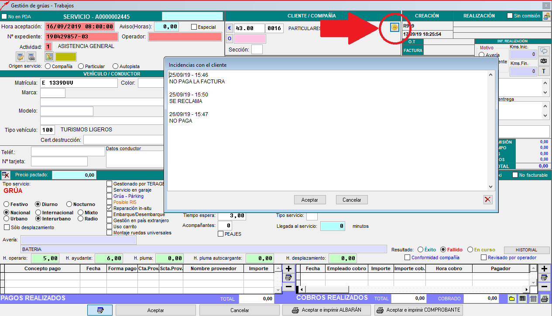
Task: Enable the No en PDA checkbox
Action: point(4,17)
